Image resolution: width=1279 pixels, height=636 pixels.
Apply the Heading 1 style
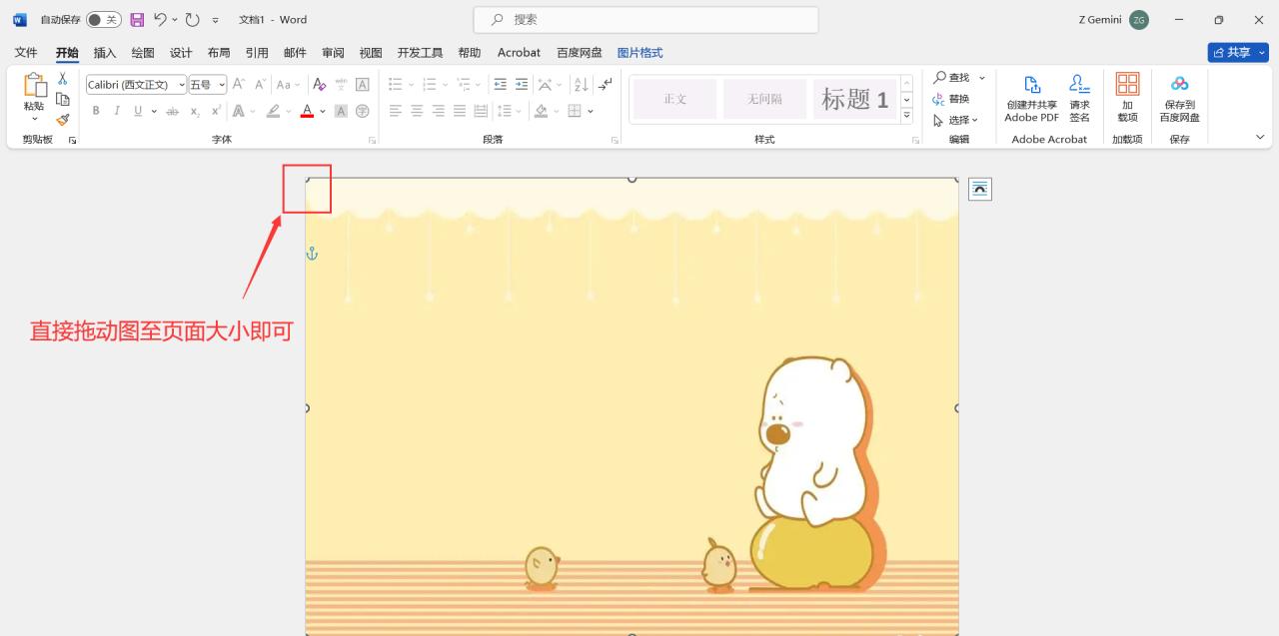coord(854,99)
